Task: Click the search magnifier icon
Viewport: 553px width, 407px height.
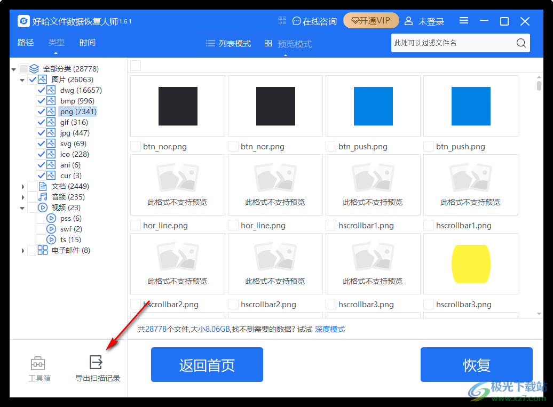Action: pyautogui.click(x=522, y=43)
